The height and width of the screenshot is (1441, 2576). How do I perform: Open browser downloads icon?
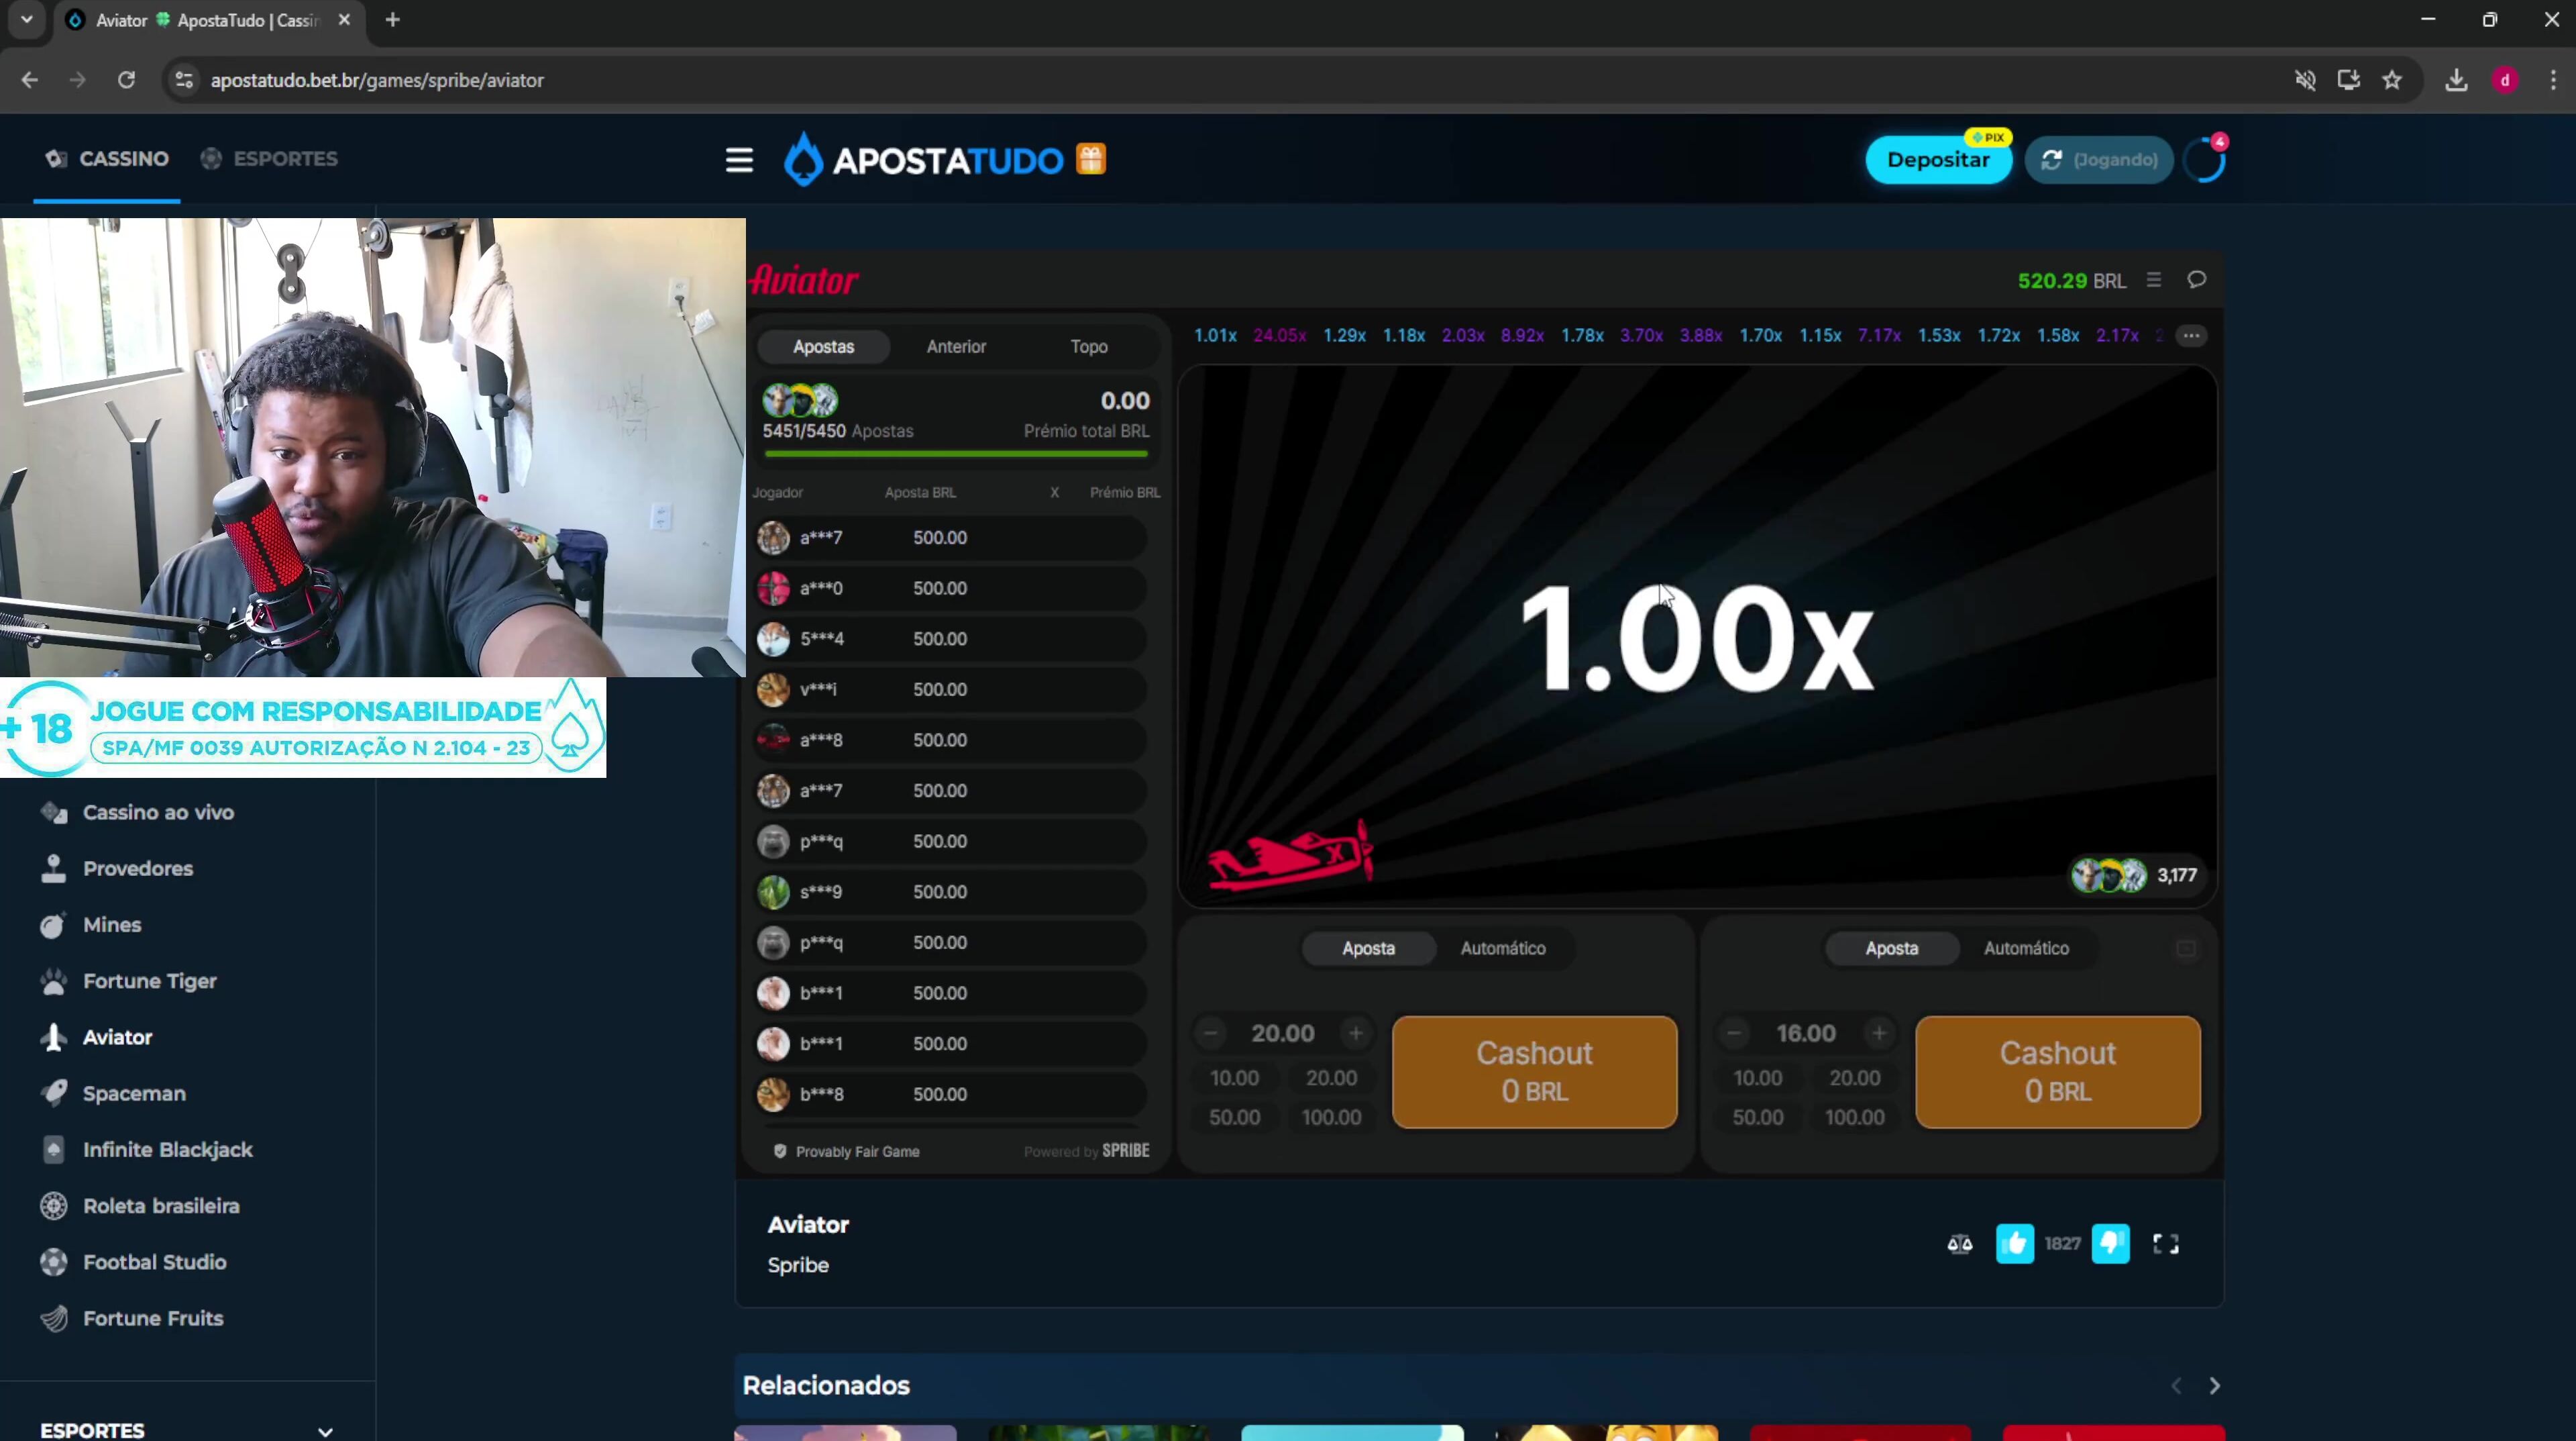pos(2456,80)
